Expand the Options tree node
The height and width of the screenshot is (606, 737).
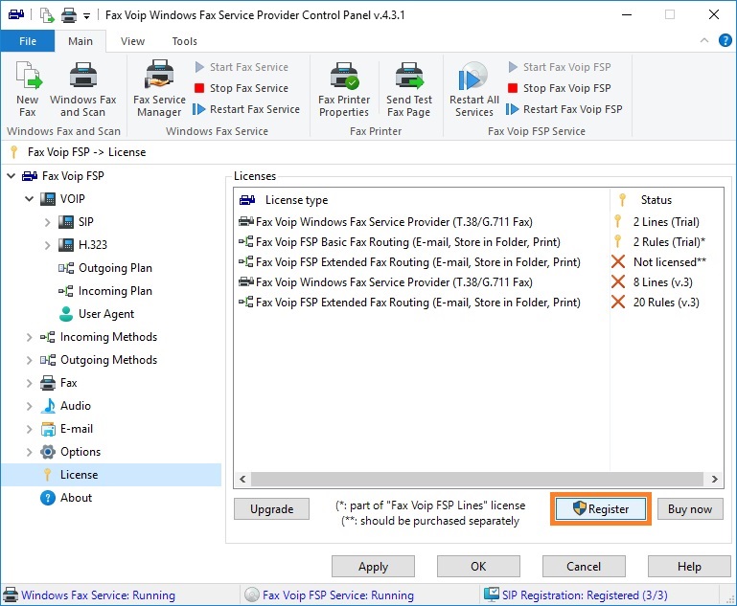(x=29, y=452)
